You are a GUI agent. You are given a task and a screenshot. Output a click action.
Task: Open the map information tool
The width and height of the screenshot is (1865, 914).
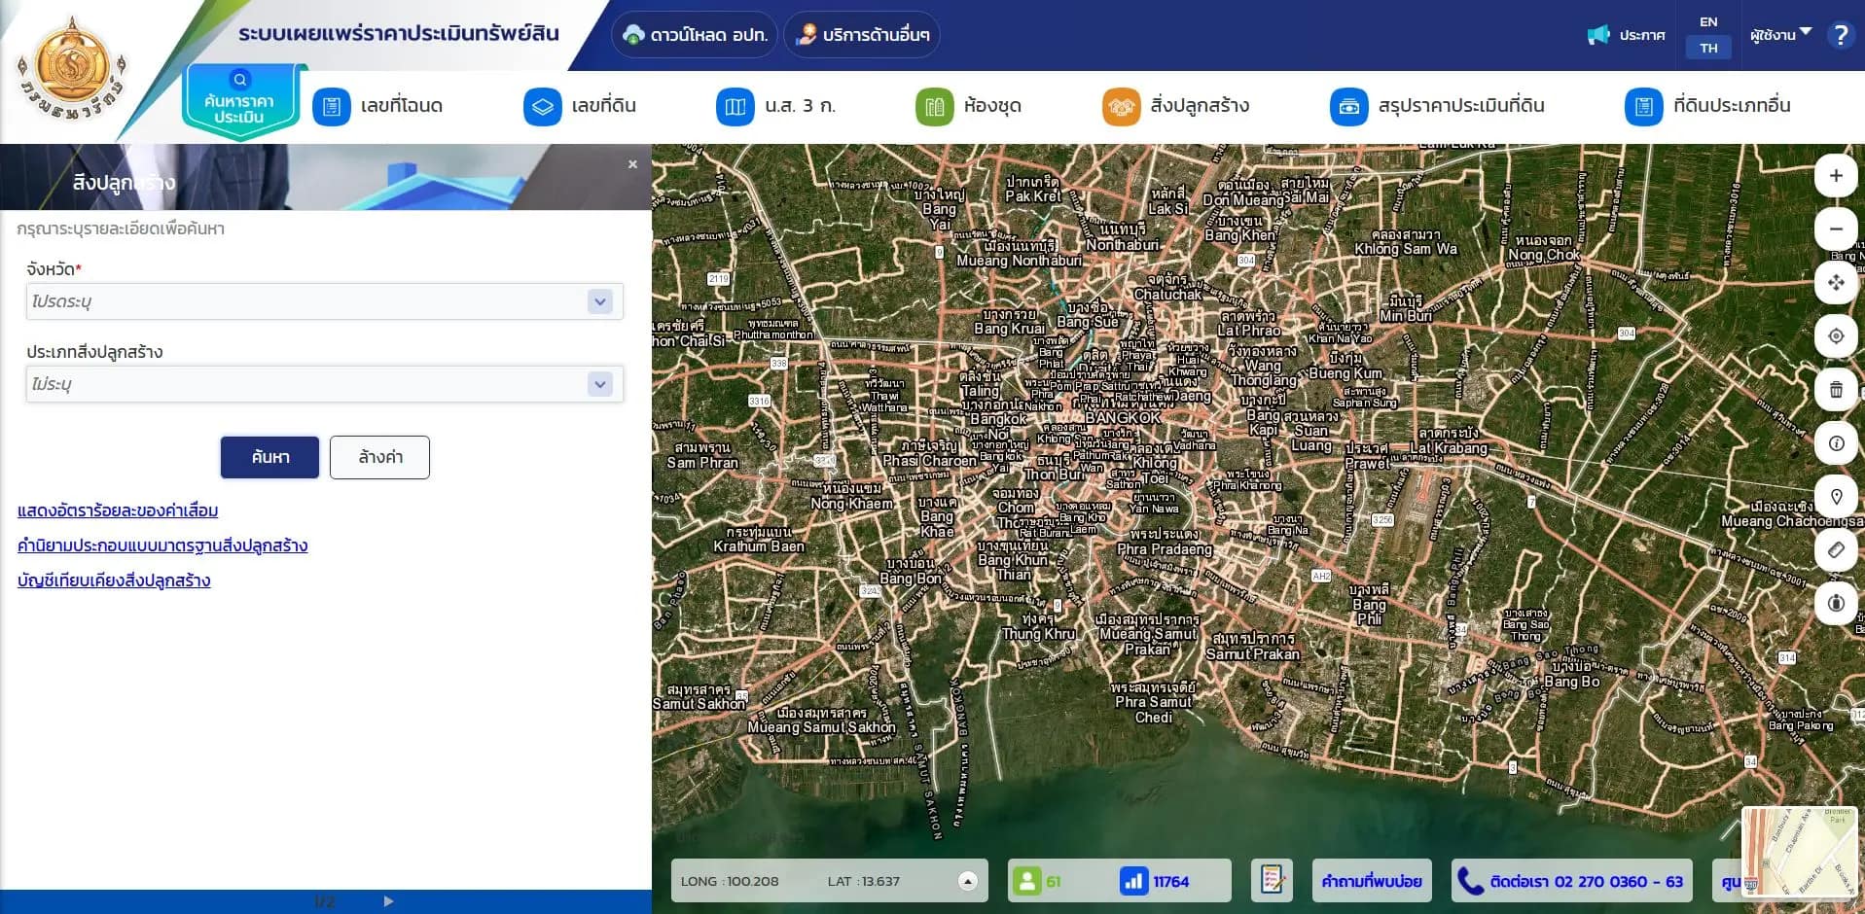pyautogui.click(x=1835, y=443)
